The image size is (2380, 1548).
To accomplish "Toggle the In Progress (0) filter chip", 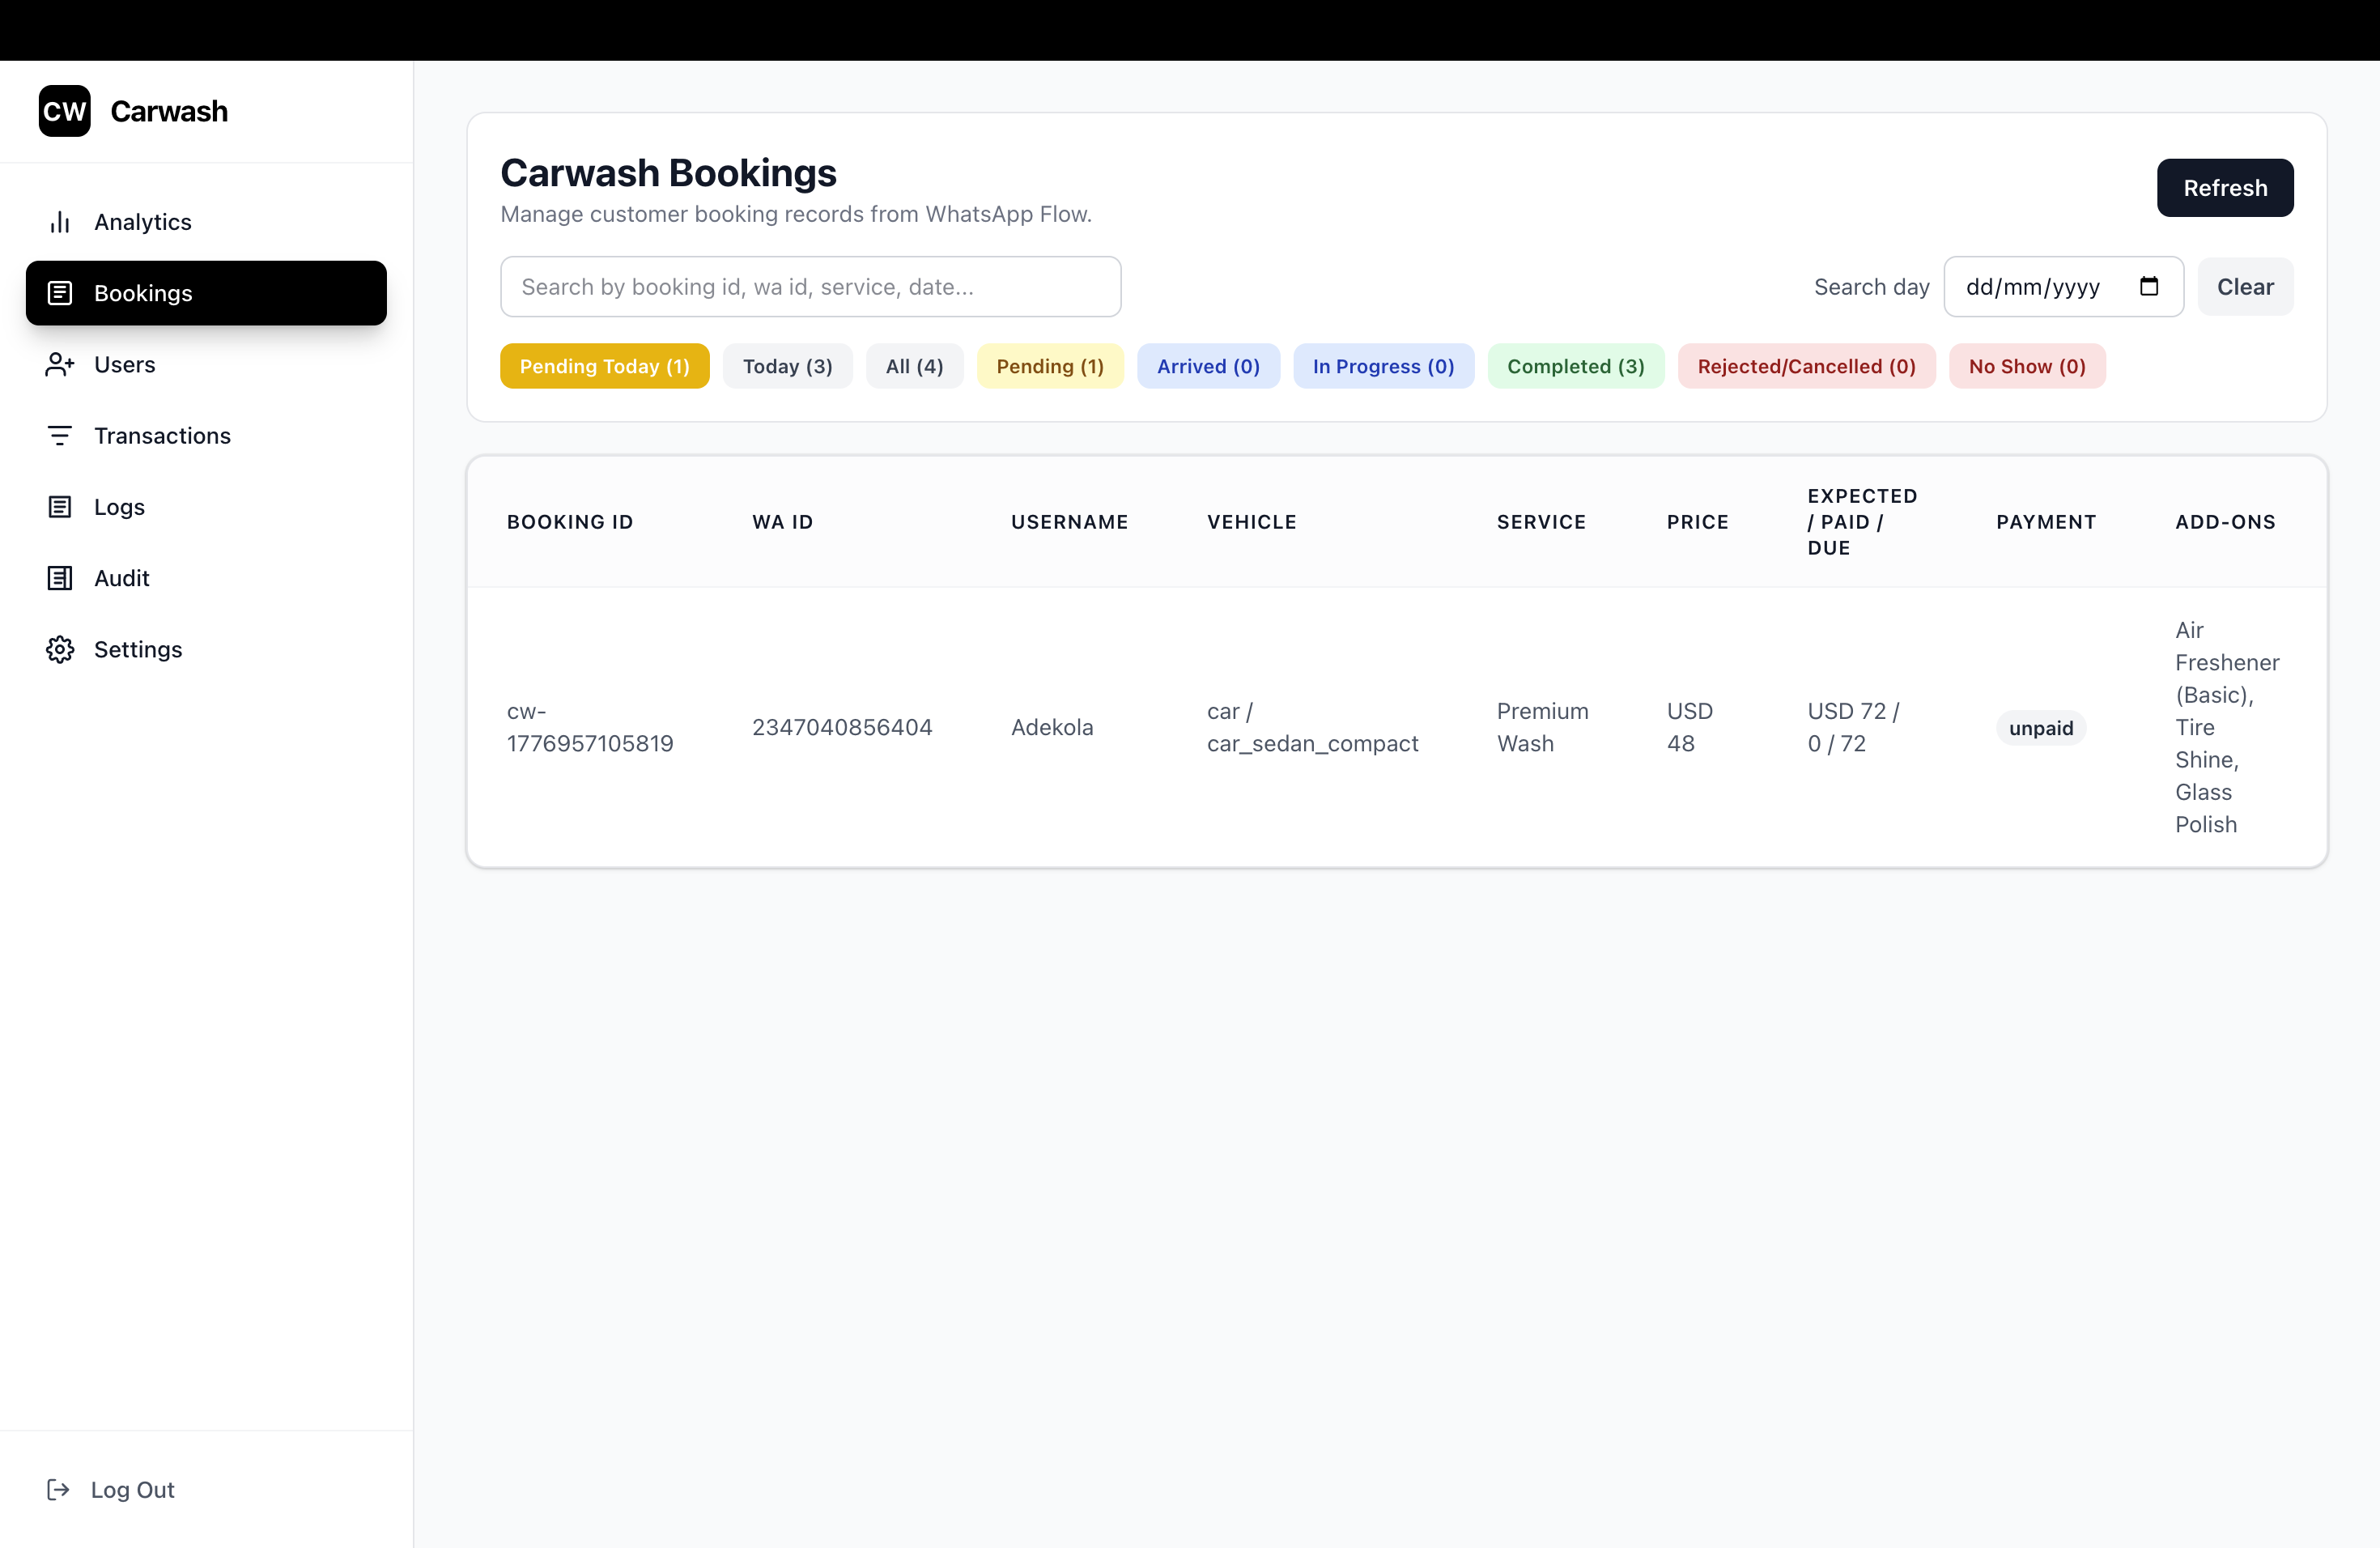I will click(1383, 366).
